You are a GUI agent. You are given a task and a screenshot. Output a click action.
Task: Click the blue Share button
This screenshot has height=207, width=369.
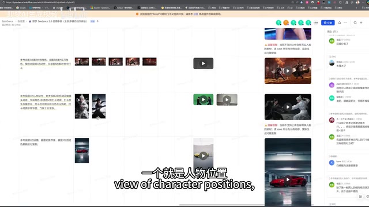click(328, 23)
